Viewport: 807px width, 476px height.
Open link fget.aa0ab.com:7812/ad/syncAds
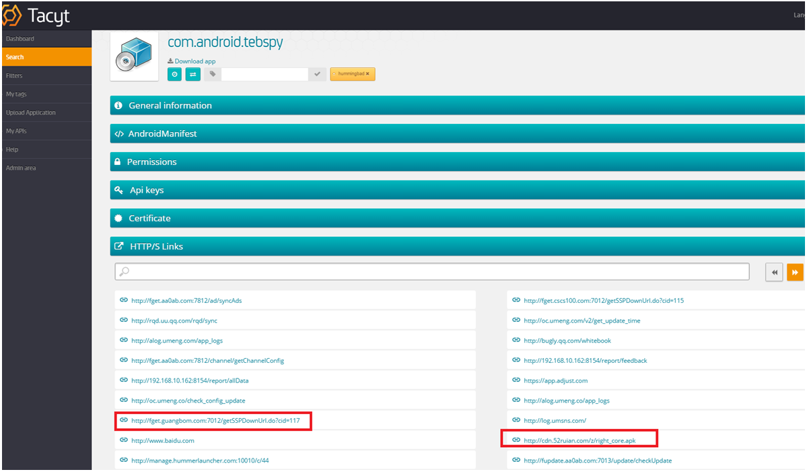click(186, 301)
